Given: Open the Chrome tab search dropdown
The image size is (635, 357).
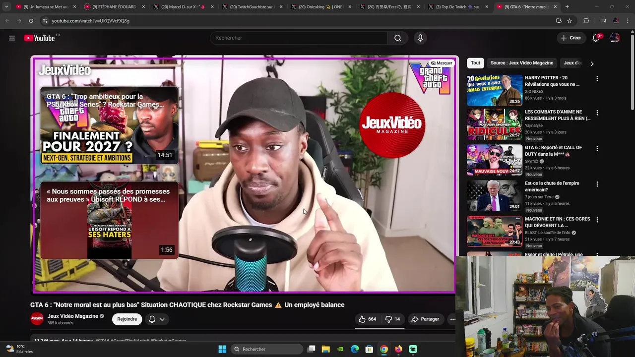Looking at the screenshot, I should tap(6, 7).
